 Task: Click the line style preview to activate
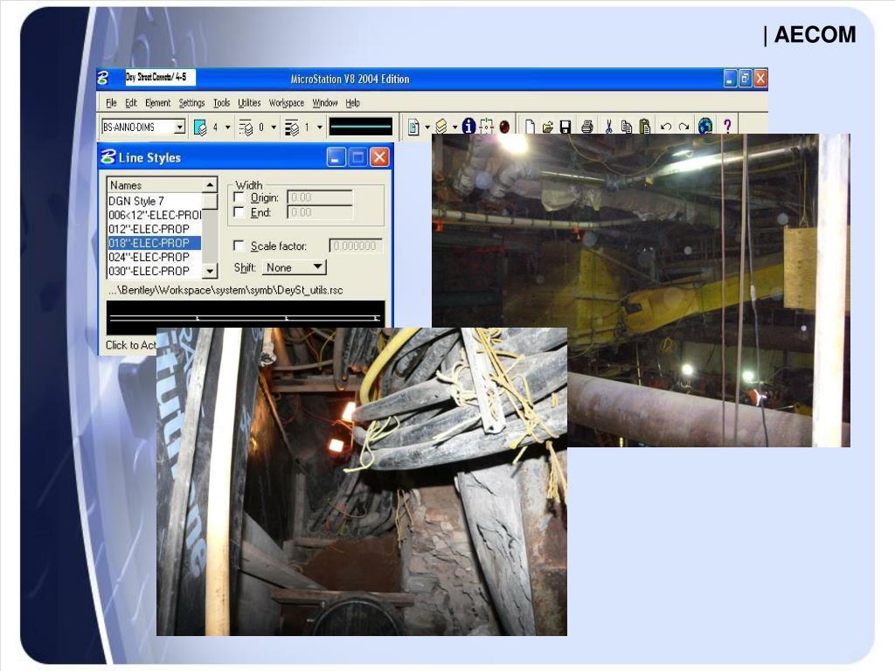point(246,317)
